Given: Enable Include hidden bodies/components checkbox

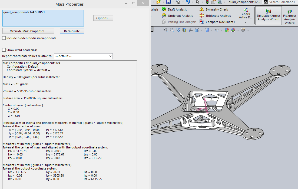Looking at the screenshot, I should pyautogui.click(x=4, y=38).
